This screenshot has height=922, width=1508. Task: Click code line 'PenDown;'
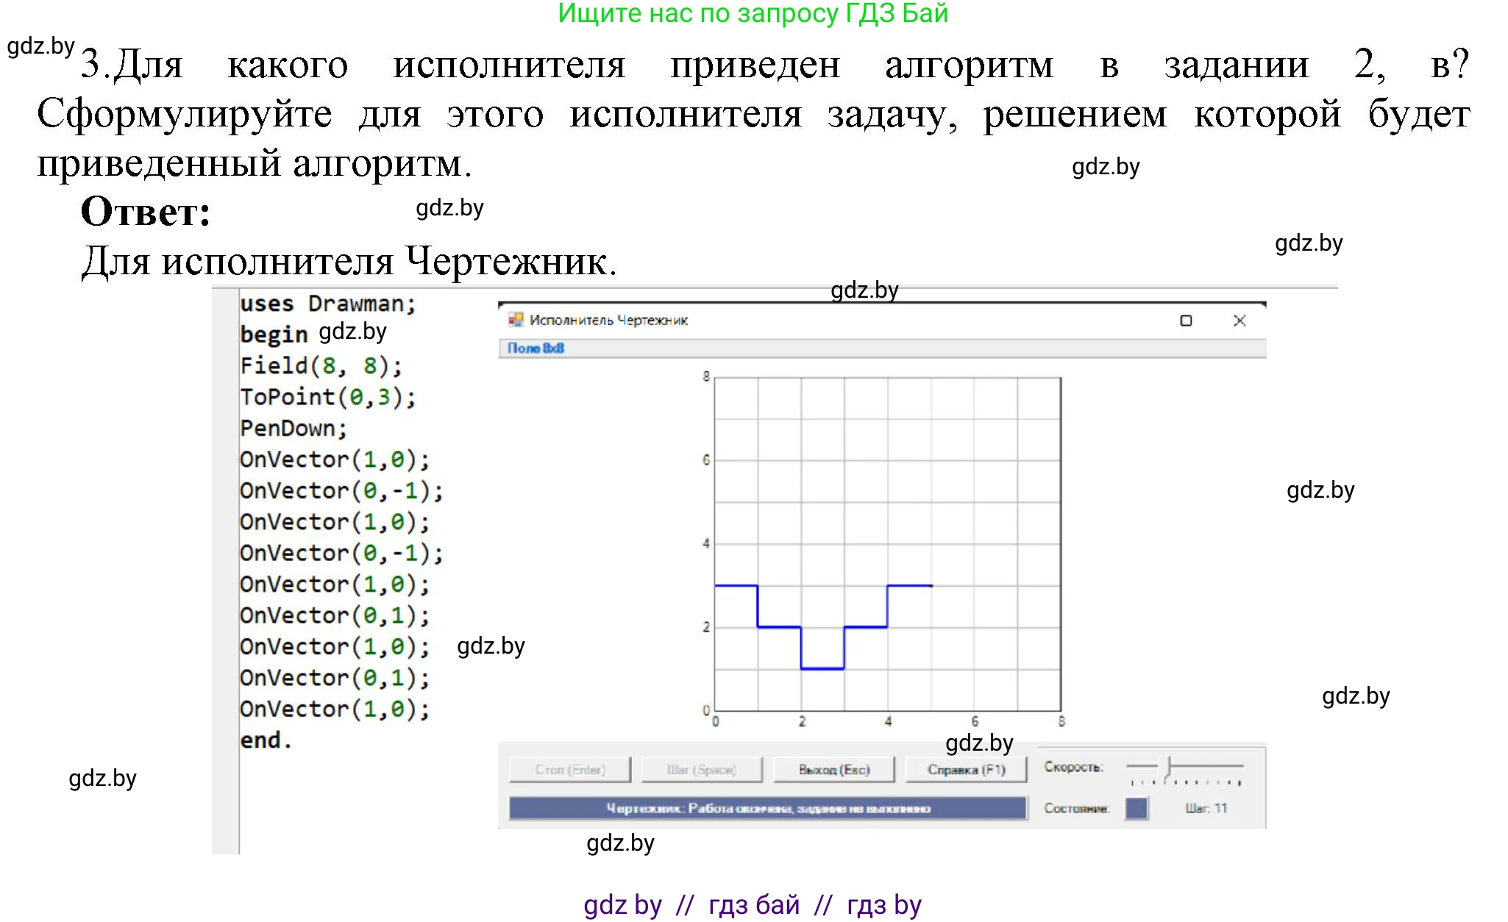294,428
